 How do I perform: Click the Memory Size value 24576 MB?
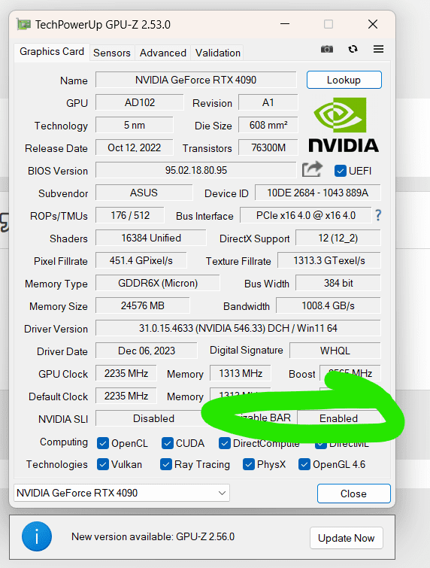(143, 305)
